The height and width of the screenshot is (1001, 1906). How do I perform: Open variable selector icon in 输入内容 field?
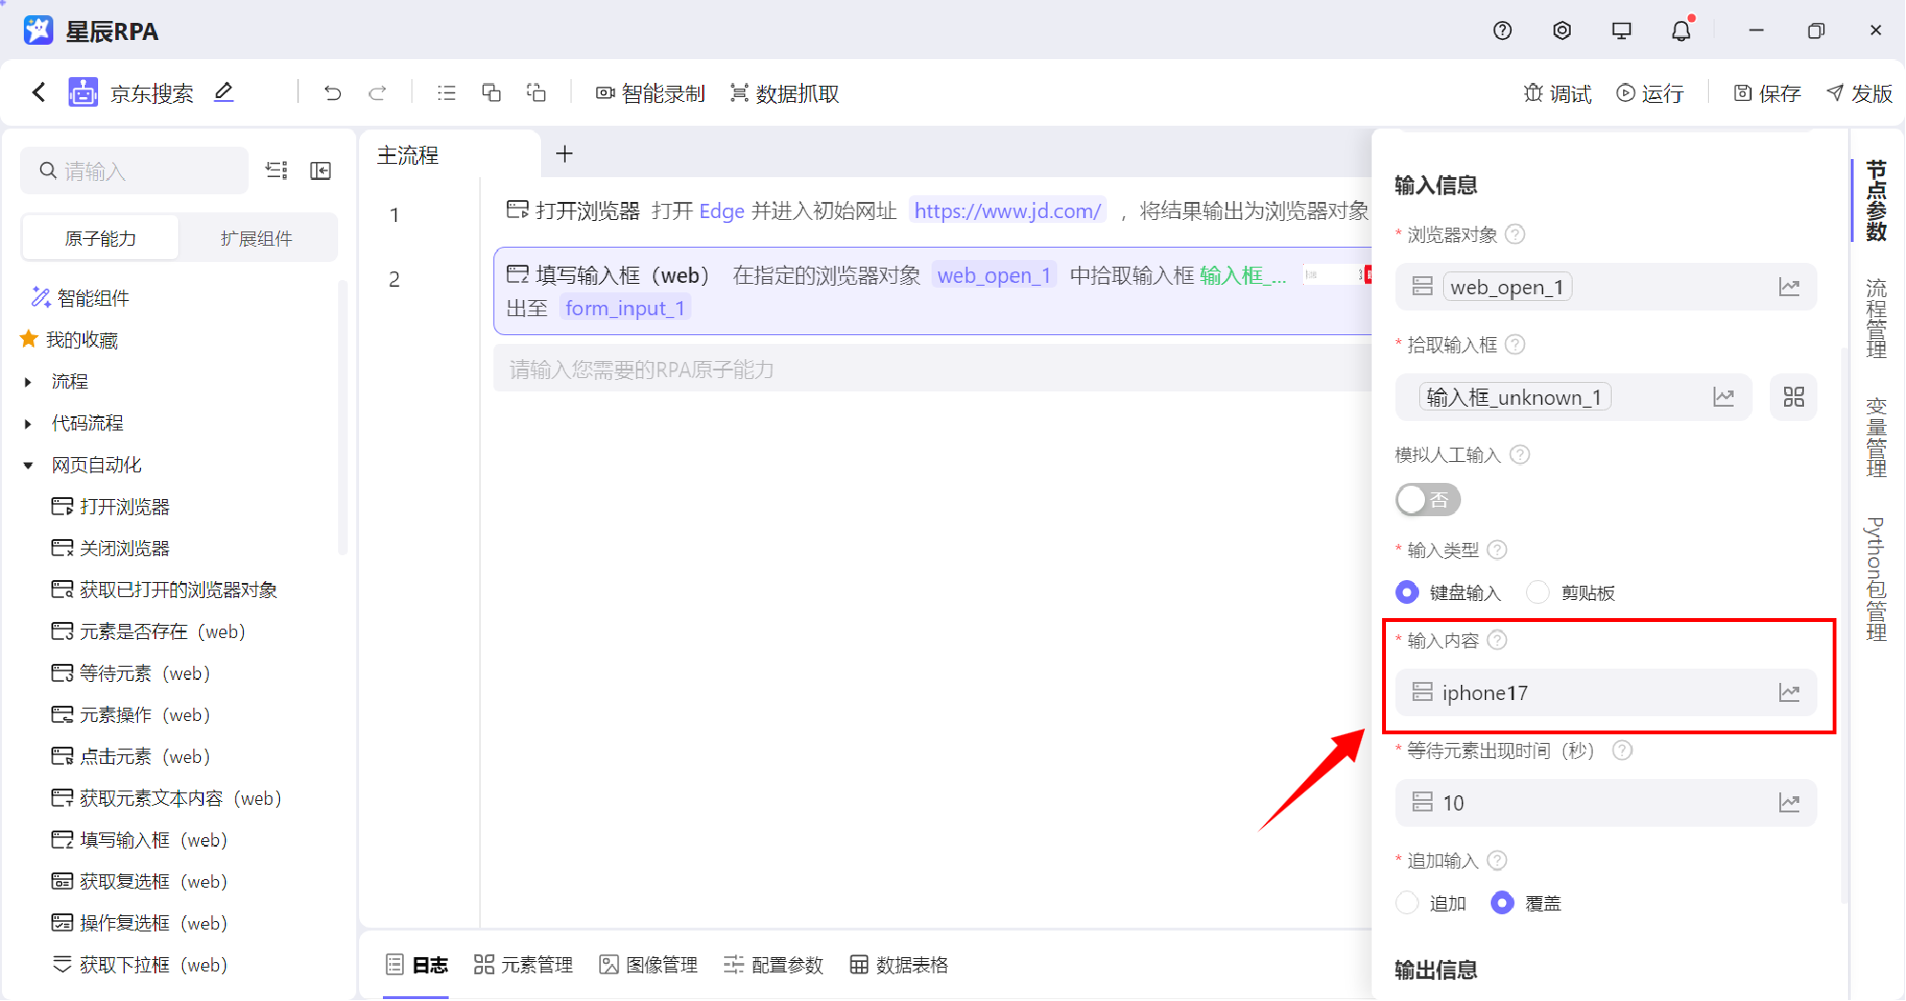point(1791,692)
